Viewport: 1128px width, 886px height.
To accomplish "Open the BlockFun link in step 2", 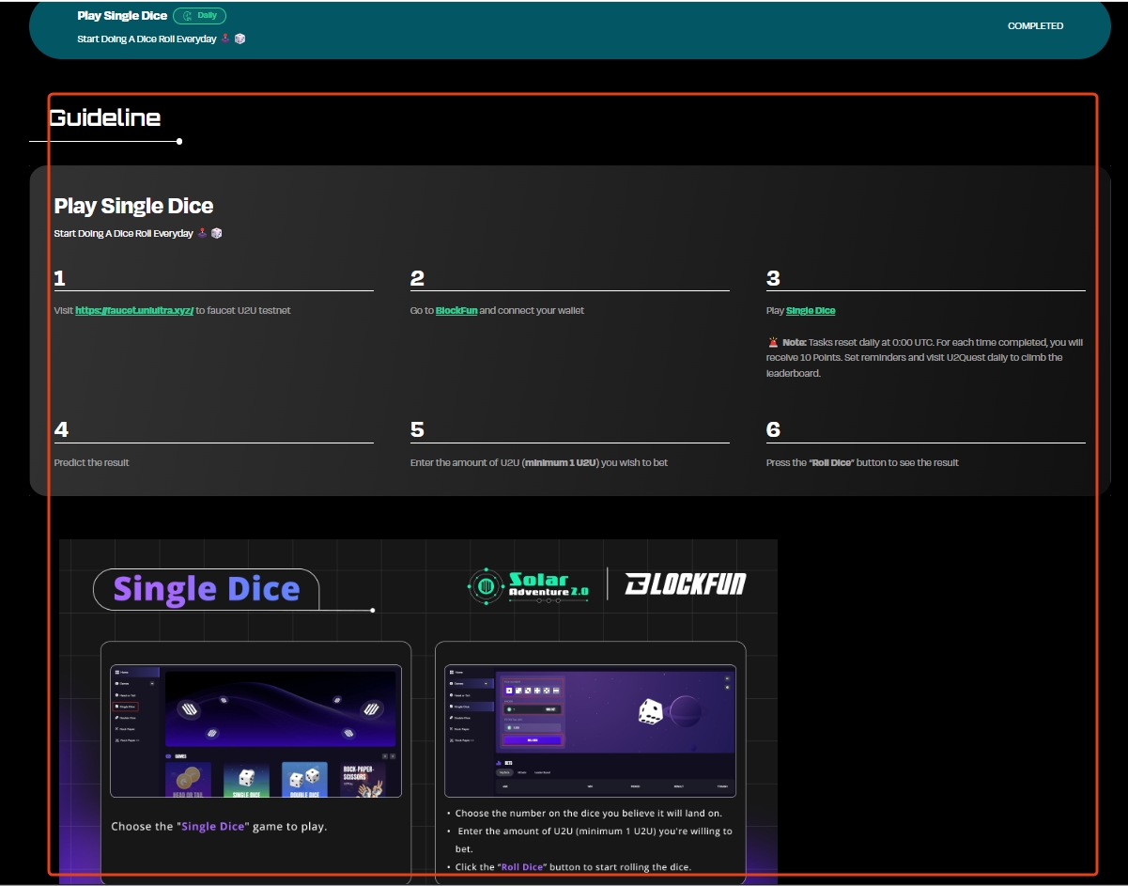I will [456, 310].
